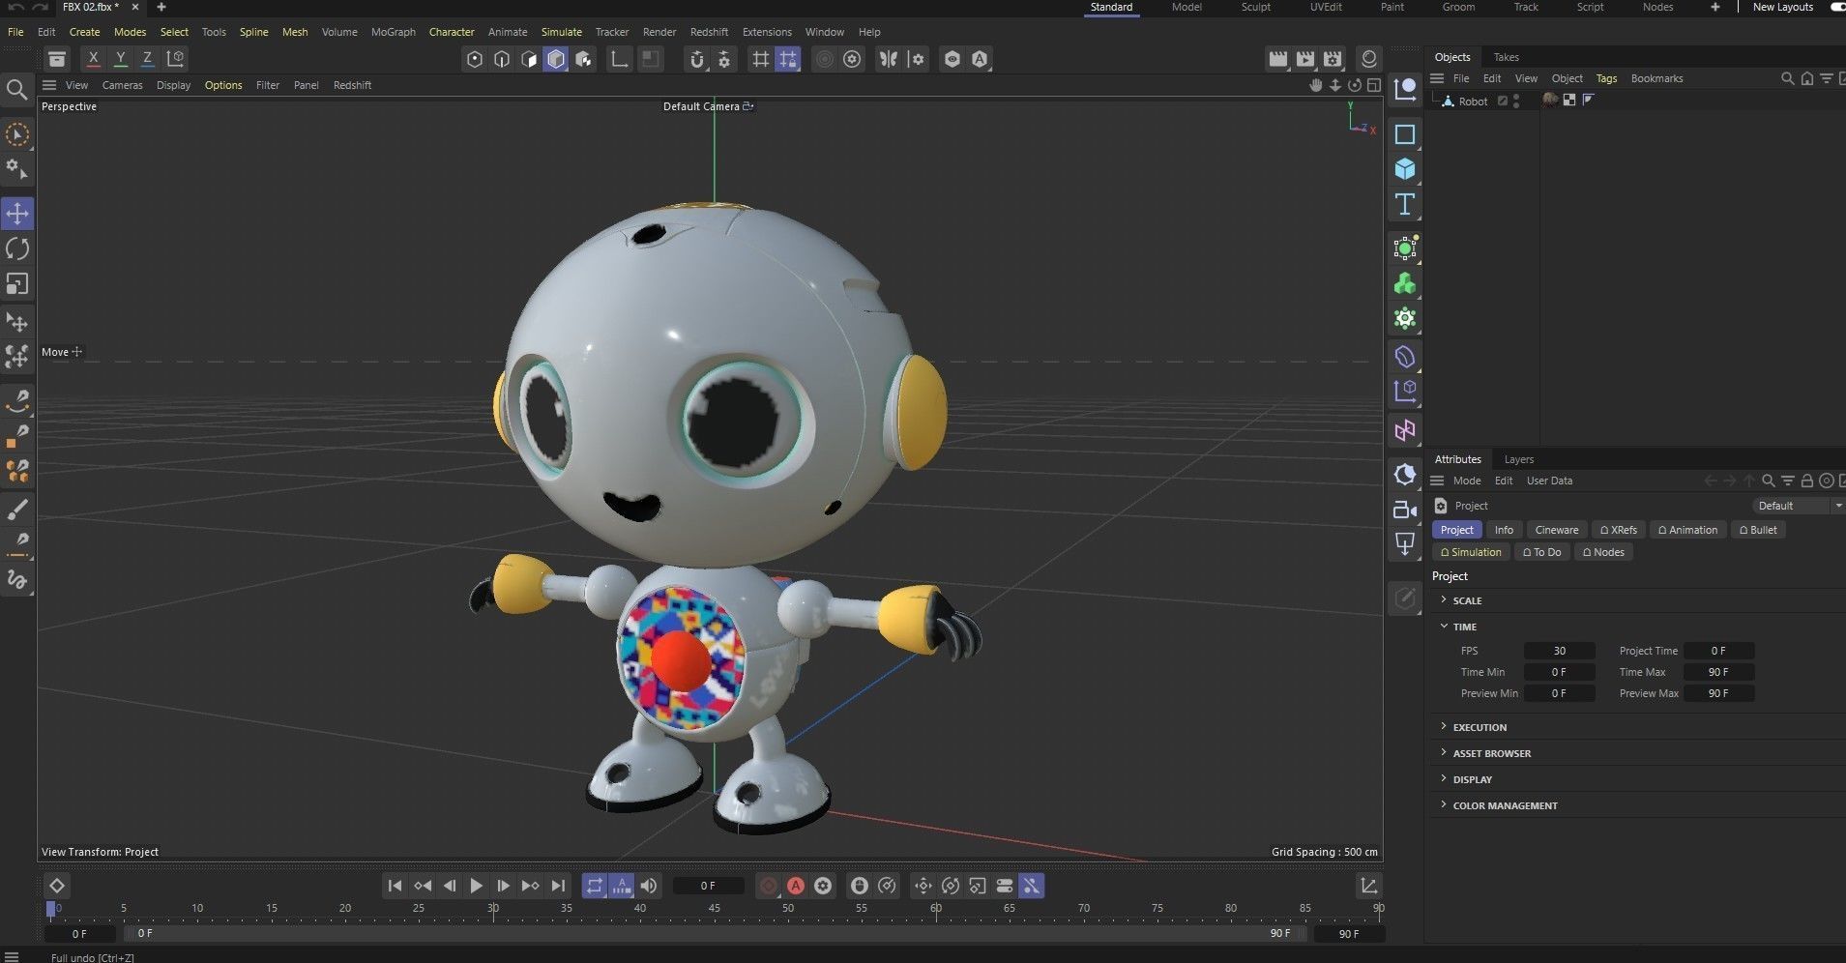This screenshot has height=963, width=1846.
Task: Toggle the Y axis lock
Action: point(120,58)
